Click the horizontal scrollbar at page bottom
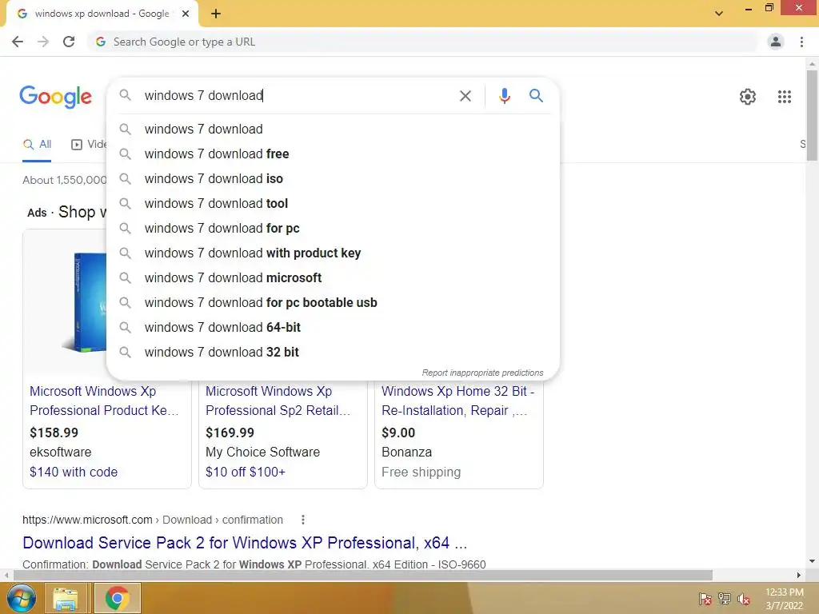This screenshot has width=819, height=614. (362, 575)
